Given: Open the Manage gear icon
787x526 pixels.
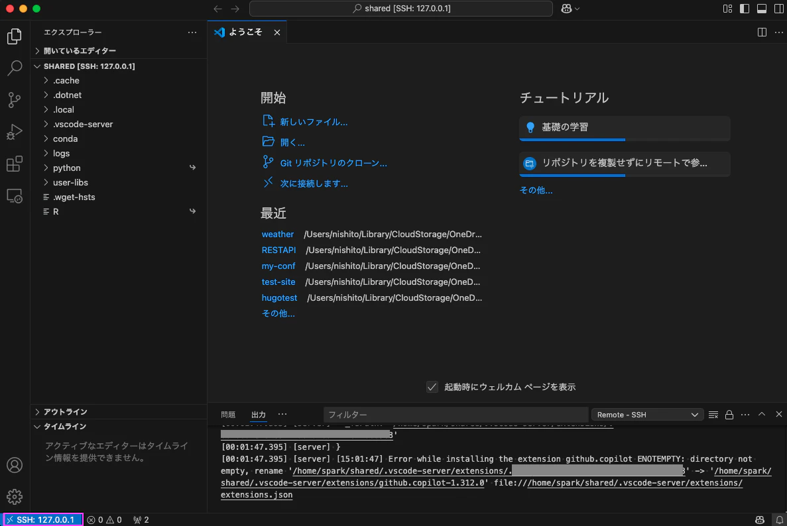Looking at the screenshot, I should pos(15,497).
